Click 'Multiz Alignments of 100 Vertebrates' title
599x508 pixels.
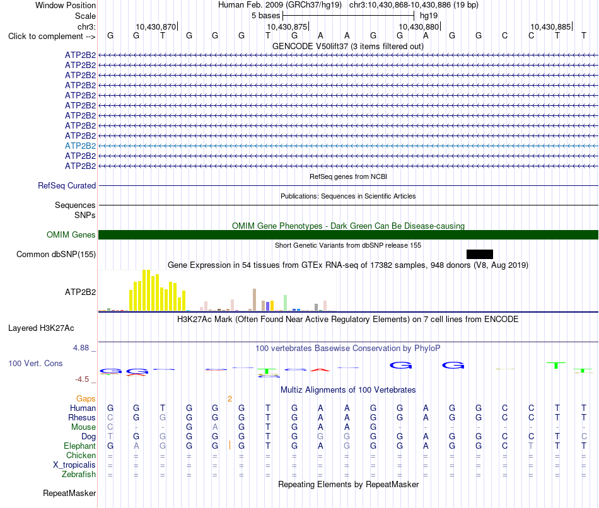[348, 390]
